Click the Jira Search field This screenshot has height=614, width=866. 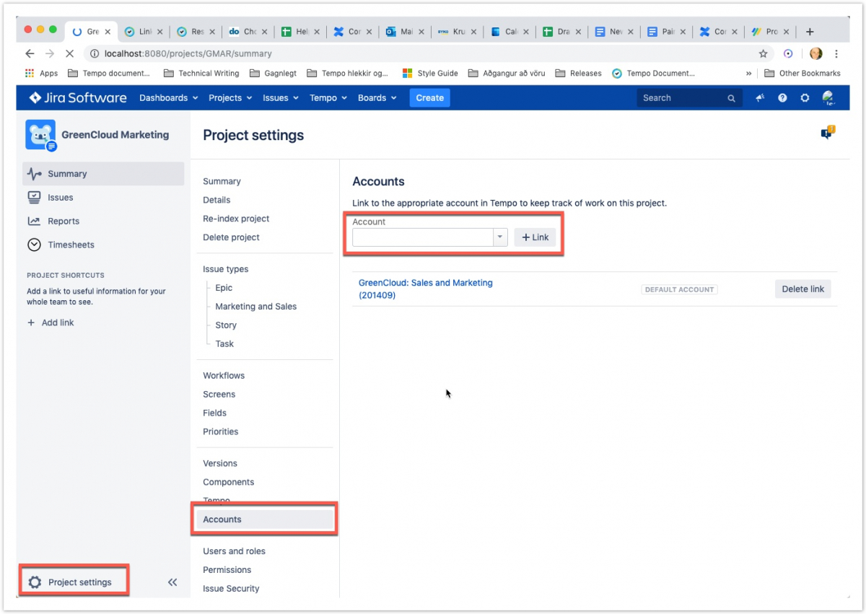[x=682, y=98]
